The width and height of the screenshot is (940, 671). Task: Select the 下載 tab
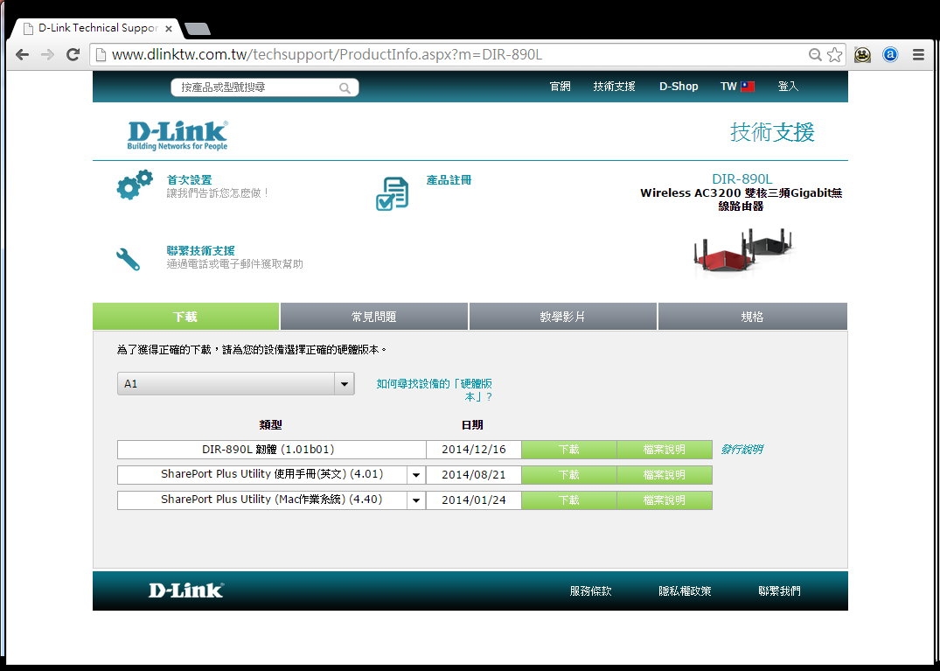tap(186, 316)
